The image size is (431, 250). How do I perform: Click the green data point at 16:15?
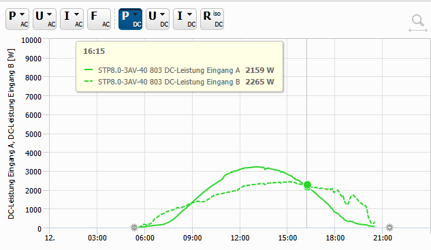click(307, 185)
